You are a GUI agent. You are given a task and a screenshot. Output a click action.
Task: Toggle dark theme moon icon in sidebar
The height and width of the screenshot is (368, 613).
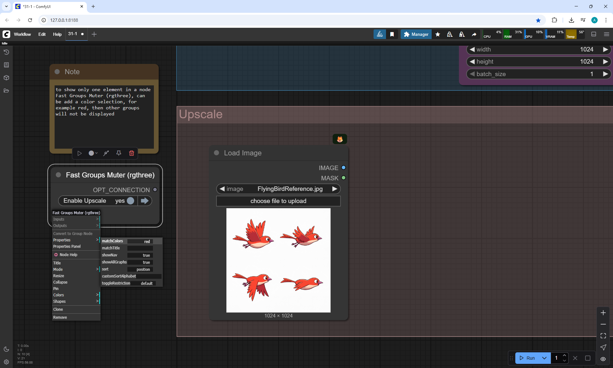pyautogui.click(x=6, y=349)
